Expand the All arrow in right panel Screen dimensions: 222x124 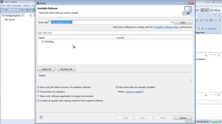(x=199, y=29)
